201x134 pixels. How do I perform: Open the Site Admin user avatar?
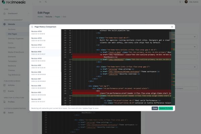click(186, 2)
